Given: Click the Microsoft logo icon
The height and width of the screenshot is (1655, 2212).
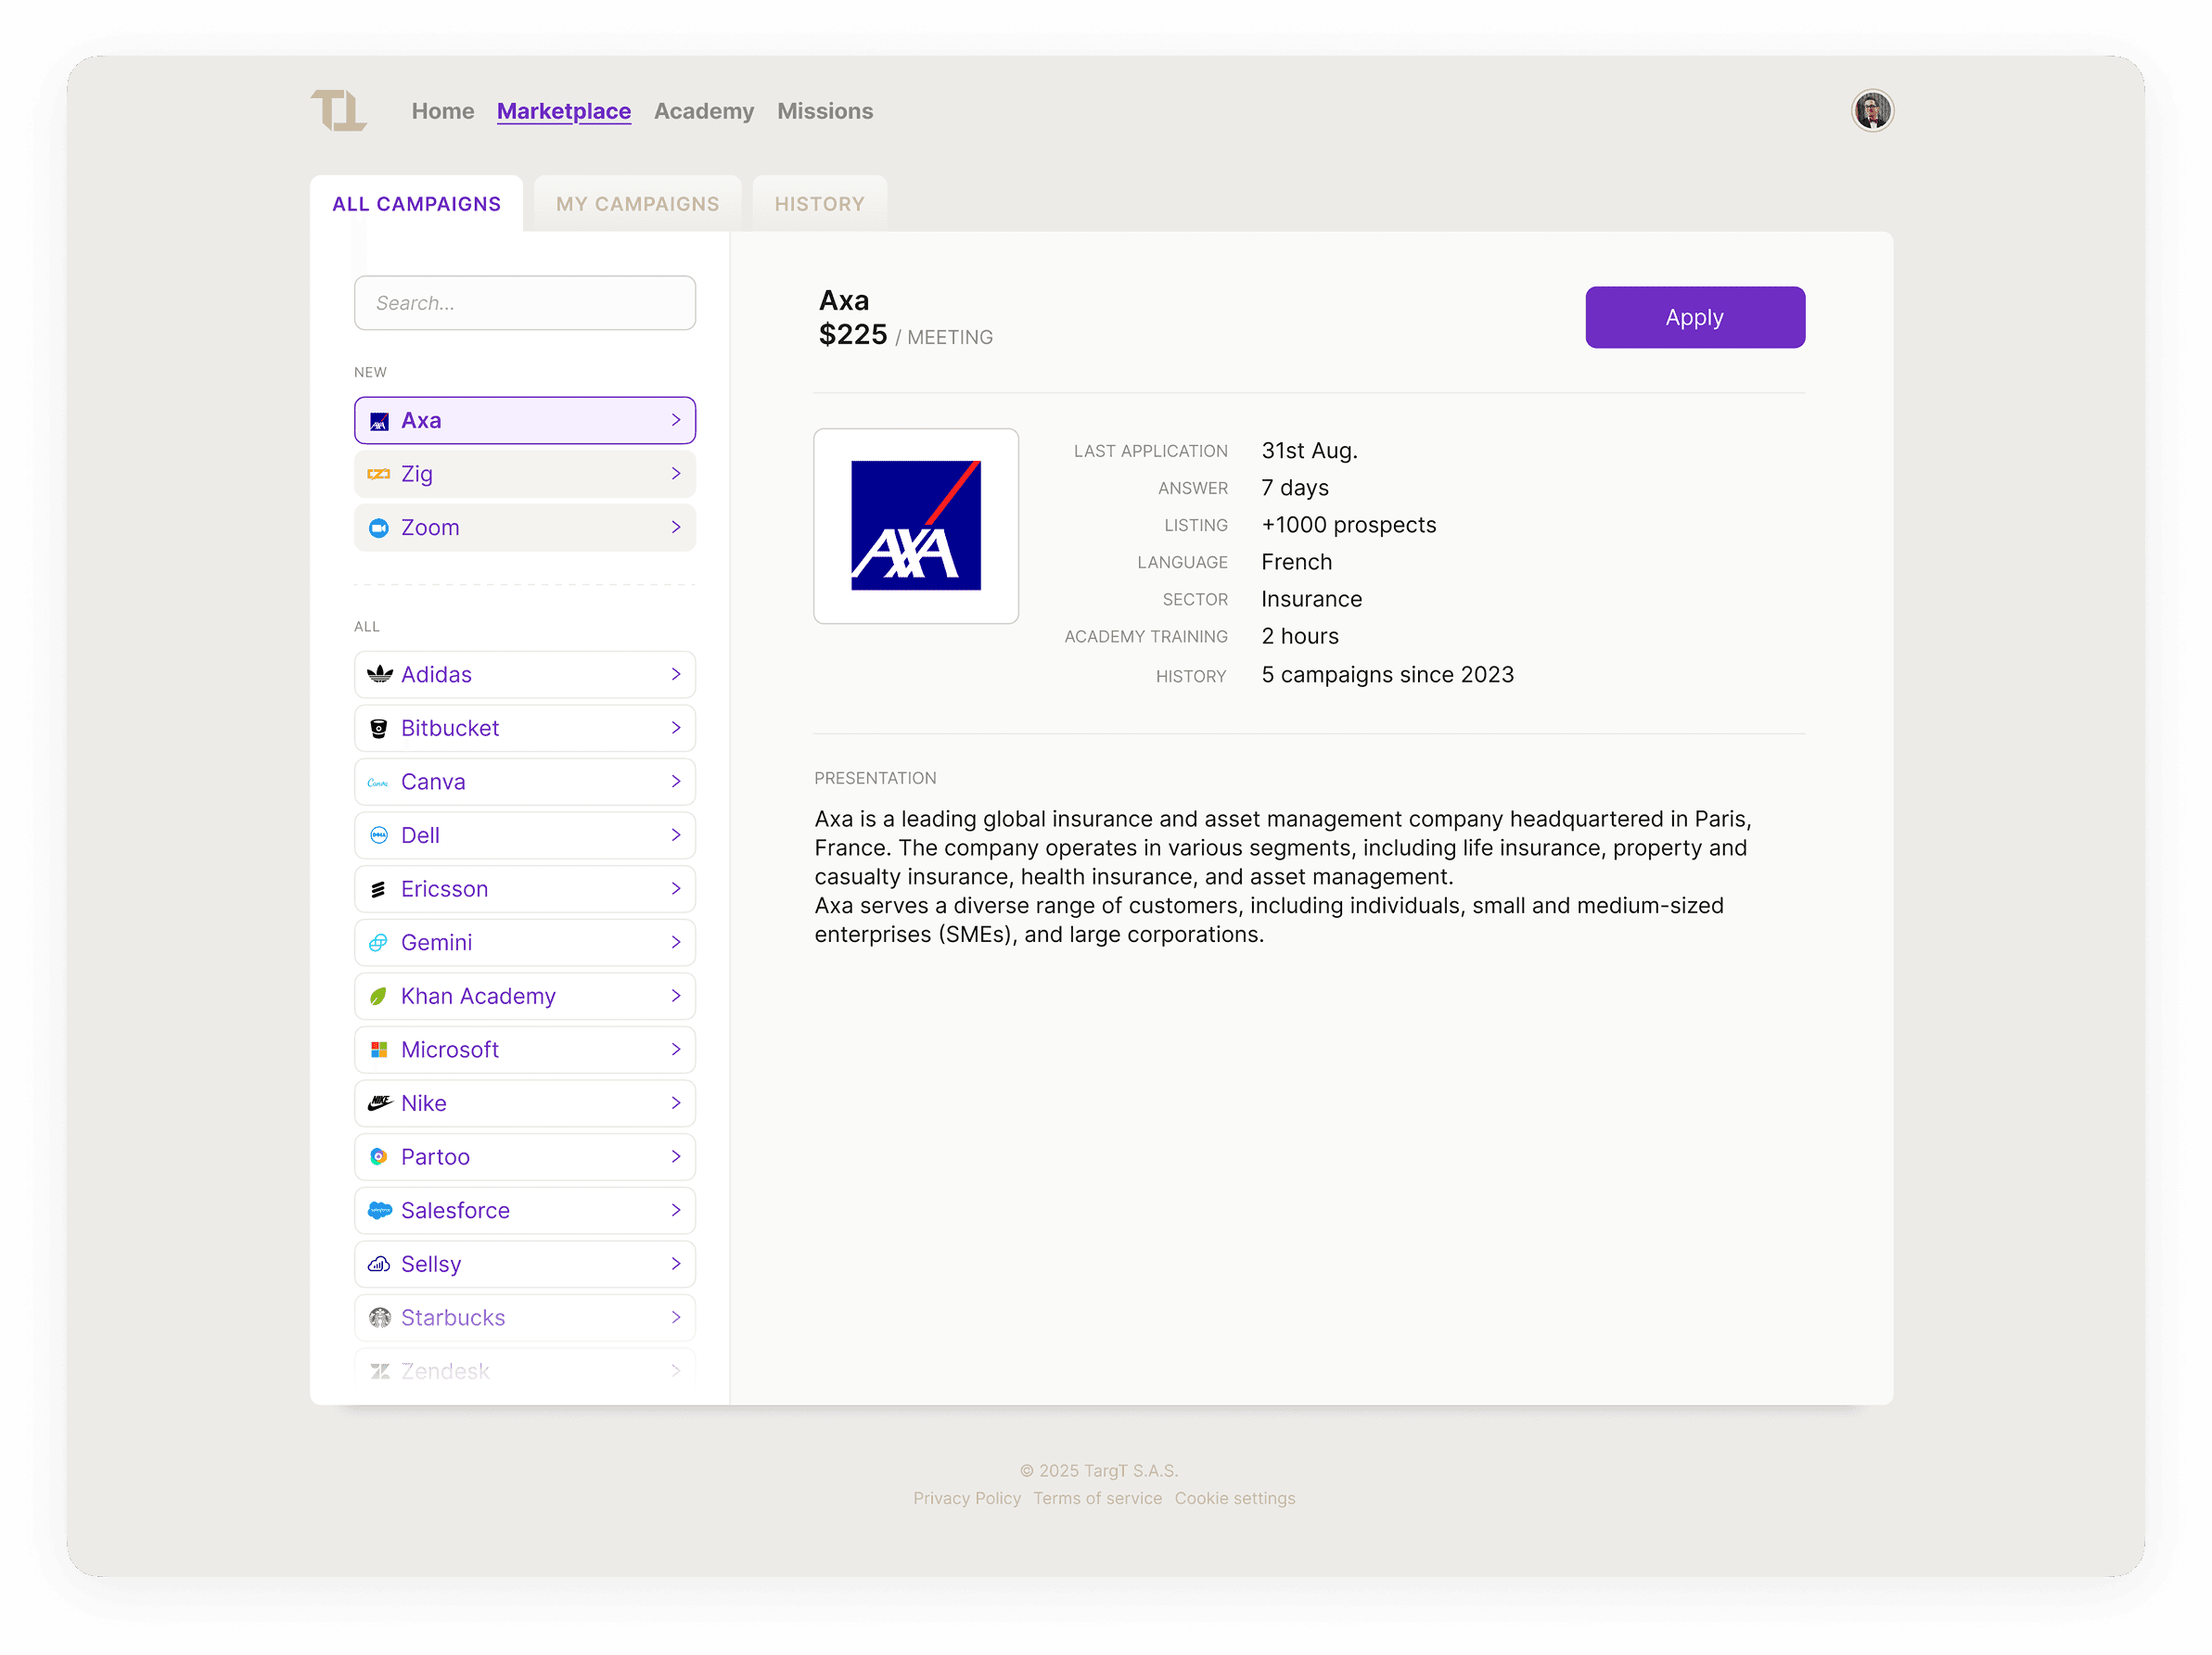Looking at the screenshot, I should (x=379, y=1050).
